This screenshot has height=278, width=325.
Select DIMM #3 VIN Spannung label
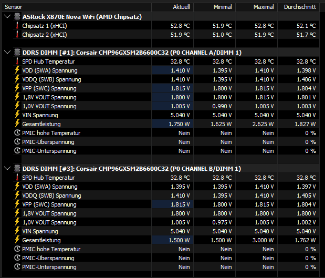(x=40, y=231)
